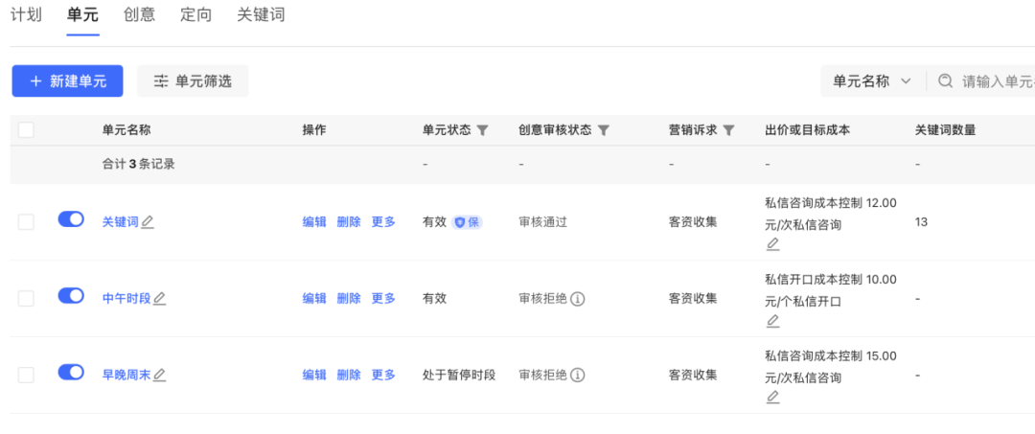This screenshot has width=1035, height=434.
Task: Toggle off the 关键词 unit switch
Action: point(71,219)
